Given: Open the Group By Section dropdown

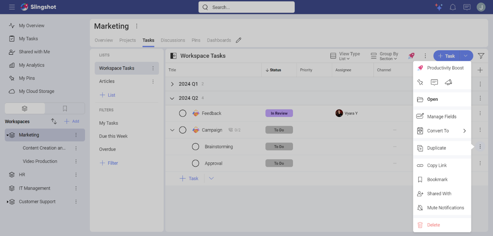Looking at the screenshot, I should point(384,56).
